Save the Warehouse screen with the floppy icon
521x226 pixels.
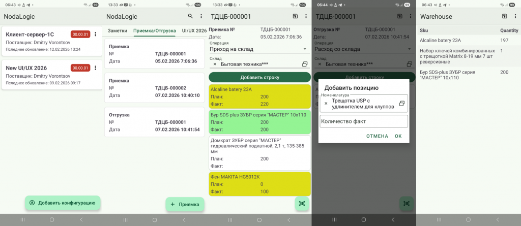pyautogui.click(x=504, y=16)
